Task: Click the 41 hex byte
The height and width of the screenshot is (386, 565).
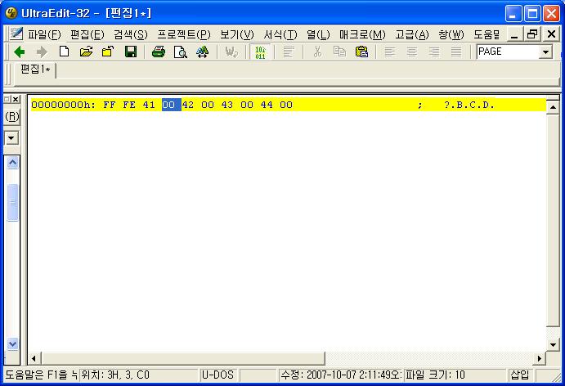Action: click(149, 105)
